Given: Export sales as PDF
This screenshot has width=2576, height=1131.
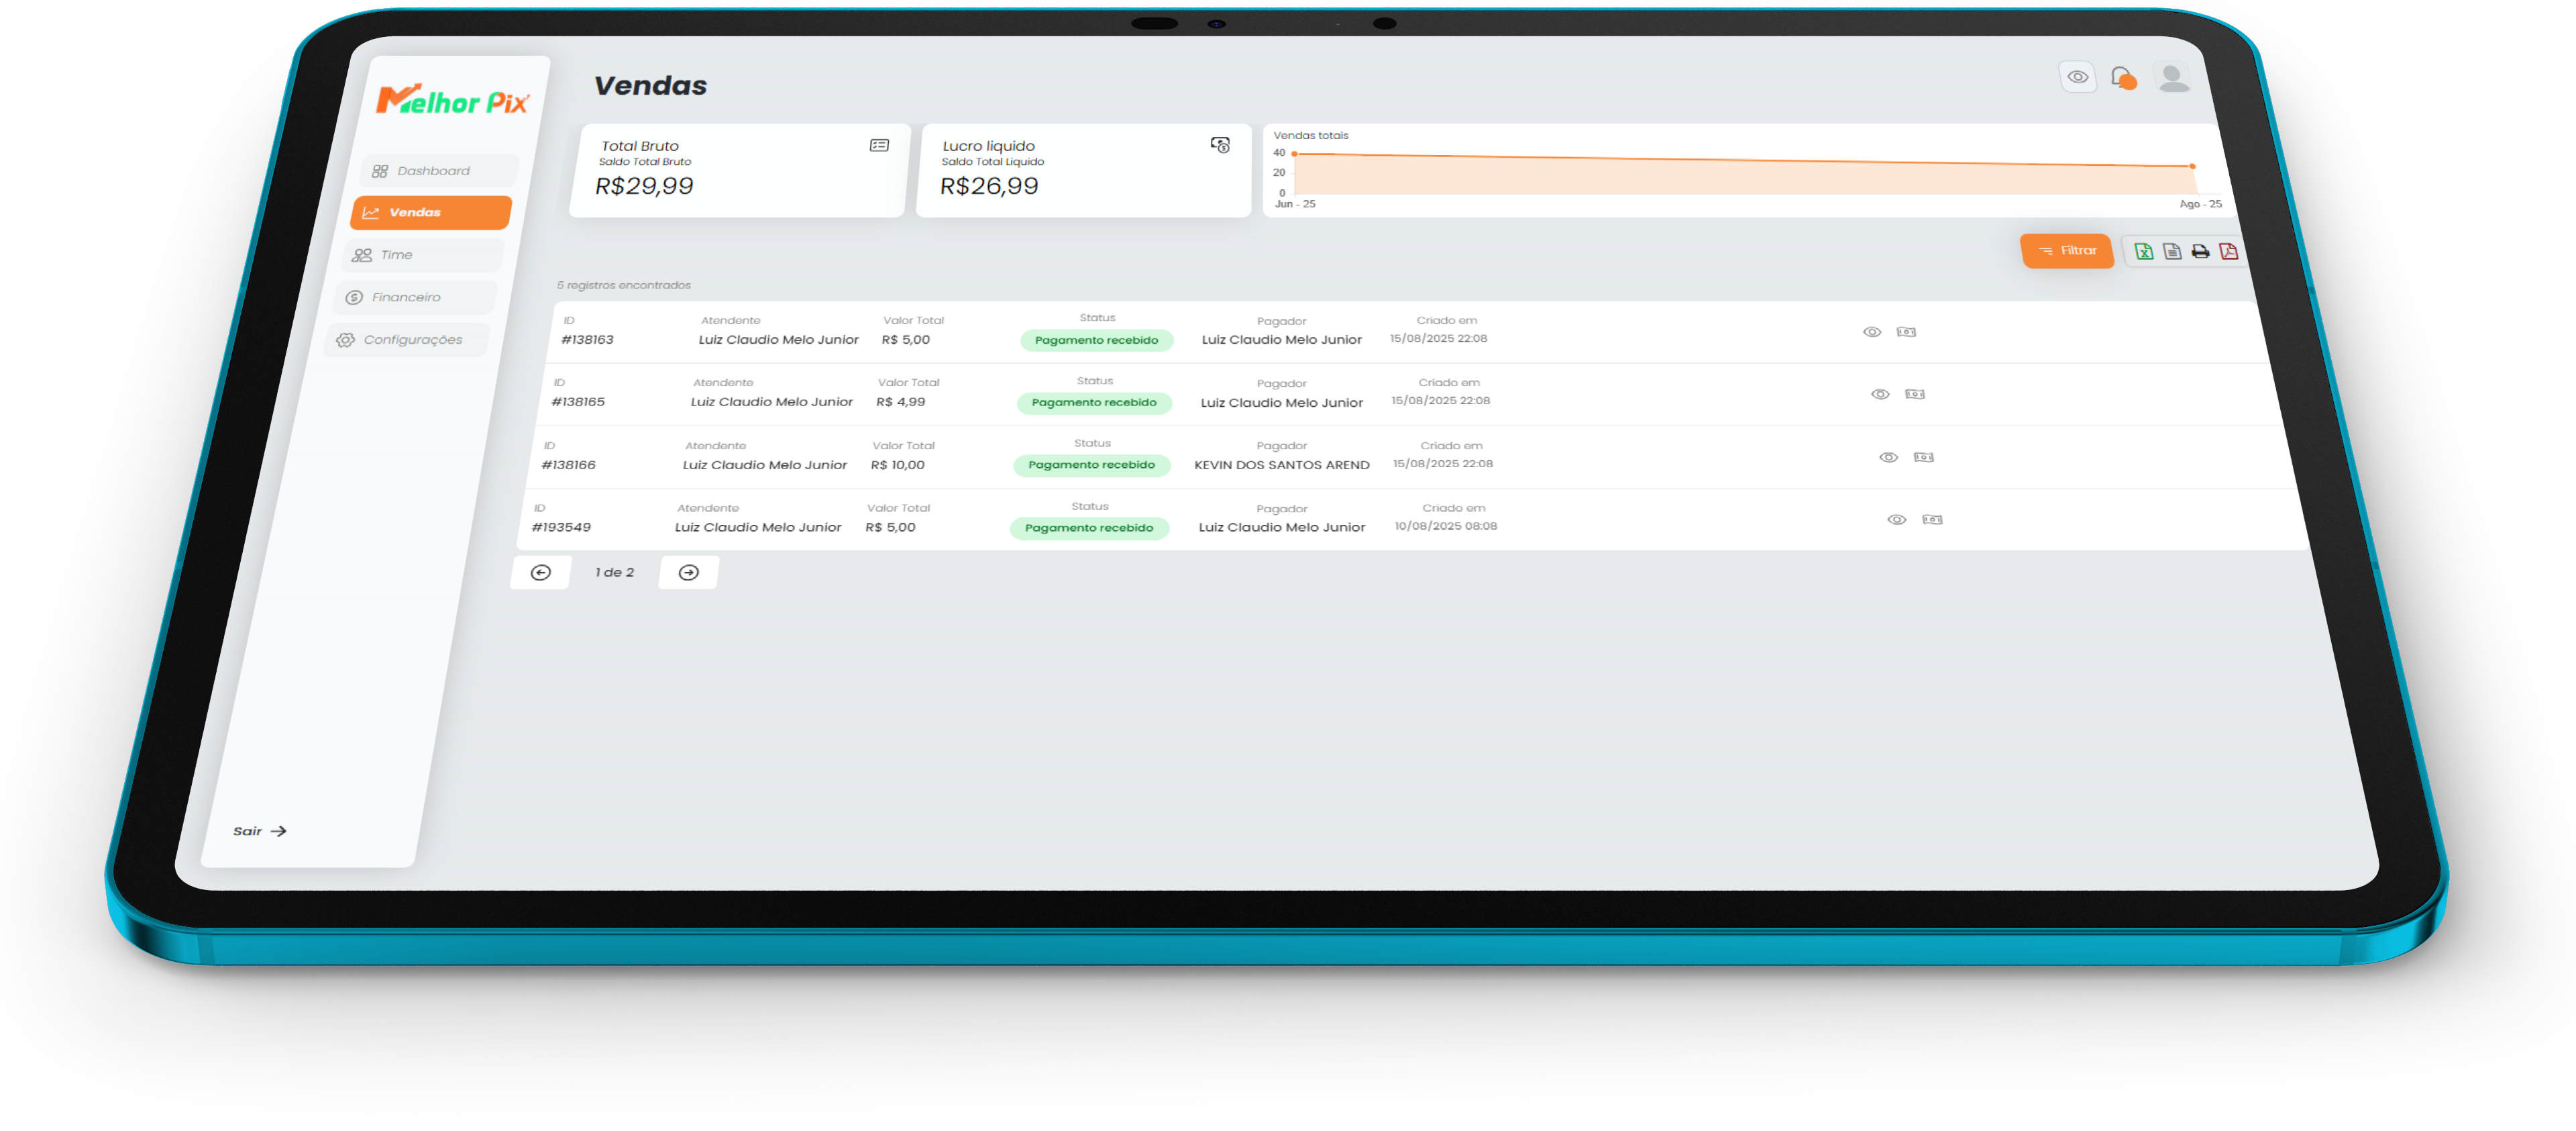Looking at the screenshot, I should click(2228, 251).
